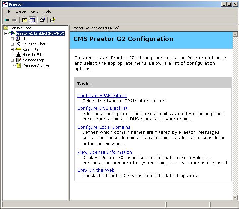Expand the Rules Filter tree node

coord(12,49)
